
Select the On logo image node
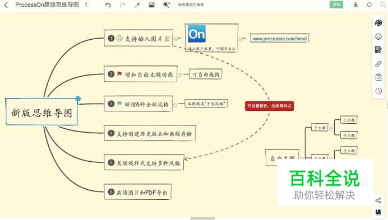click(x=211, y=38)
